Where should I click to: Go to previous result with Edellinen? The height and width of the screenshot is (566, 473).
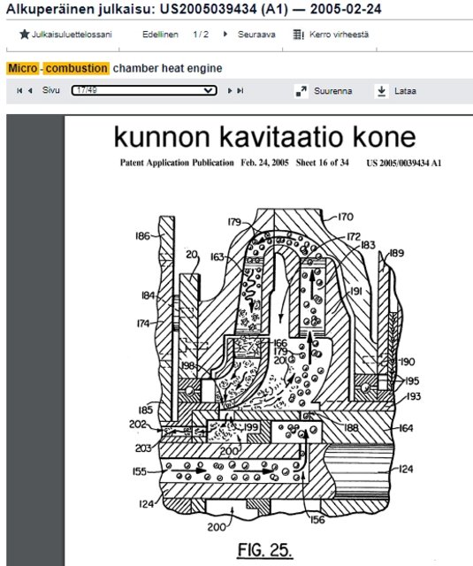tap(160, 34)
